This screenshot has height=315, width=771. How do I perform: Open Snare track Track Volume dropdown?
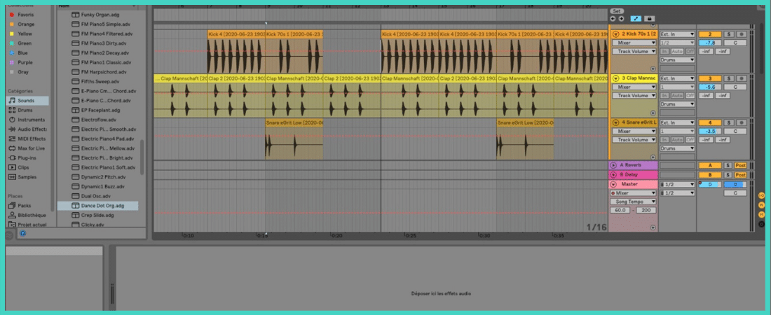(x=634, y=140)
